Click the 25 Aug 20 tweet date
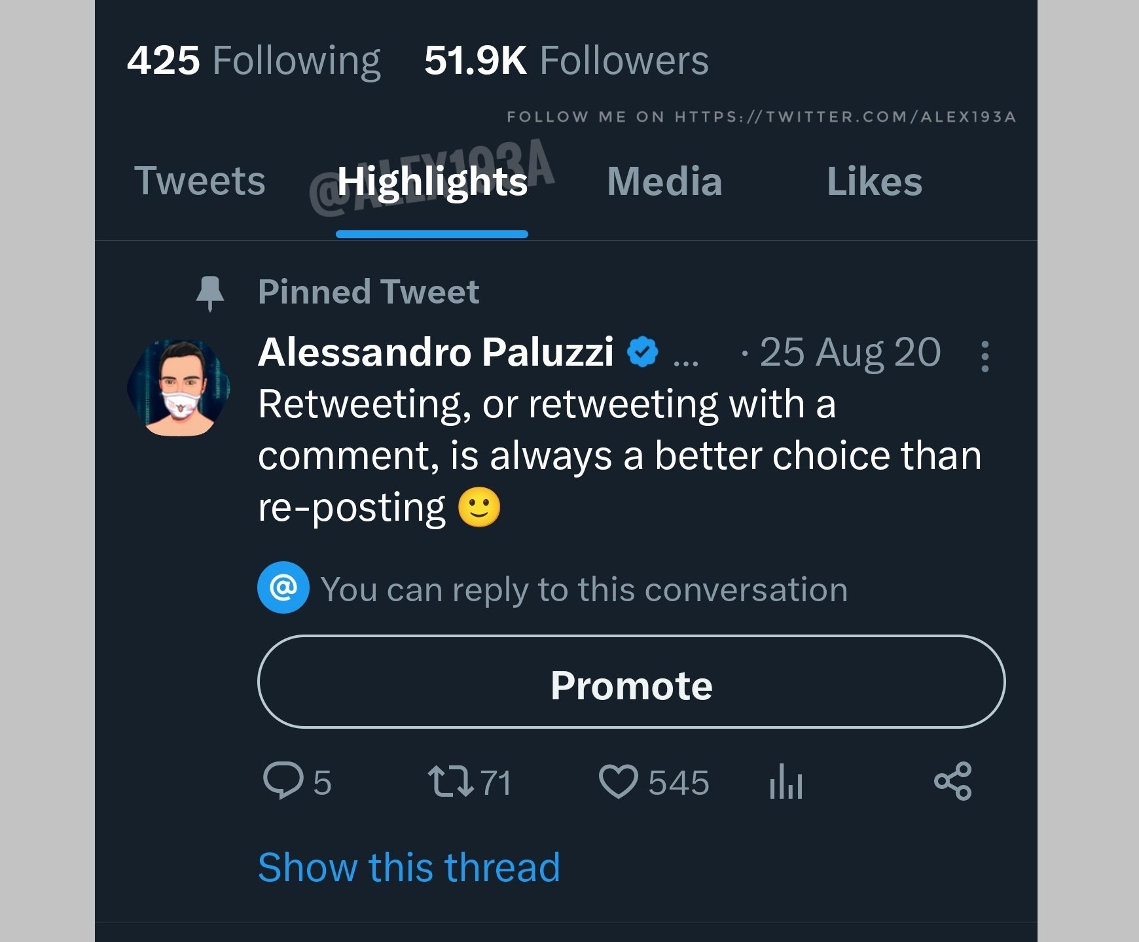1139x942 pixels. pyautogui.click(x=850, y=353)
